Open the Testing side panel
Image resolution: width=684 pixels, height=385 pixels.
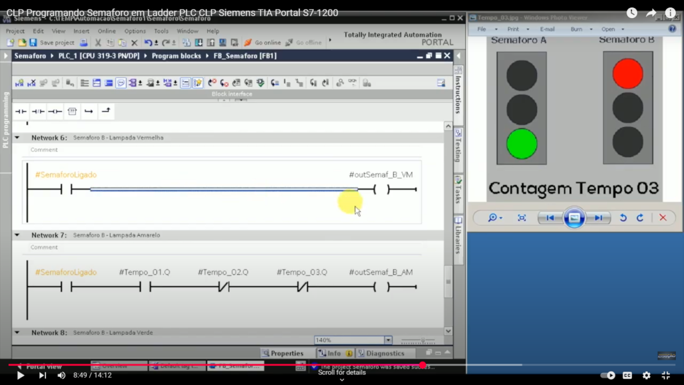click(458, 145)
